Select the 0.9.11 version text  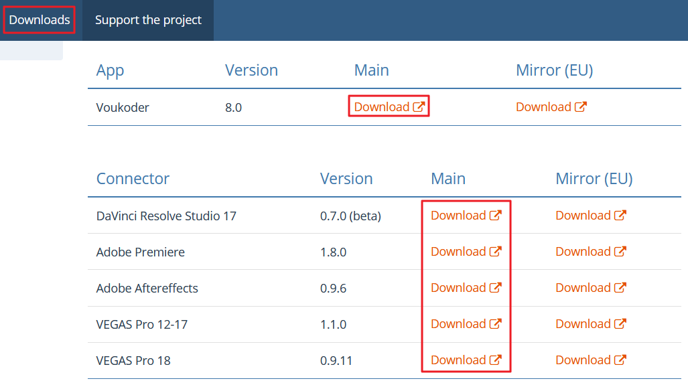[x=336, y=361]
